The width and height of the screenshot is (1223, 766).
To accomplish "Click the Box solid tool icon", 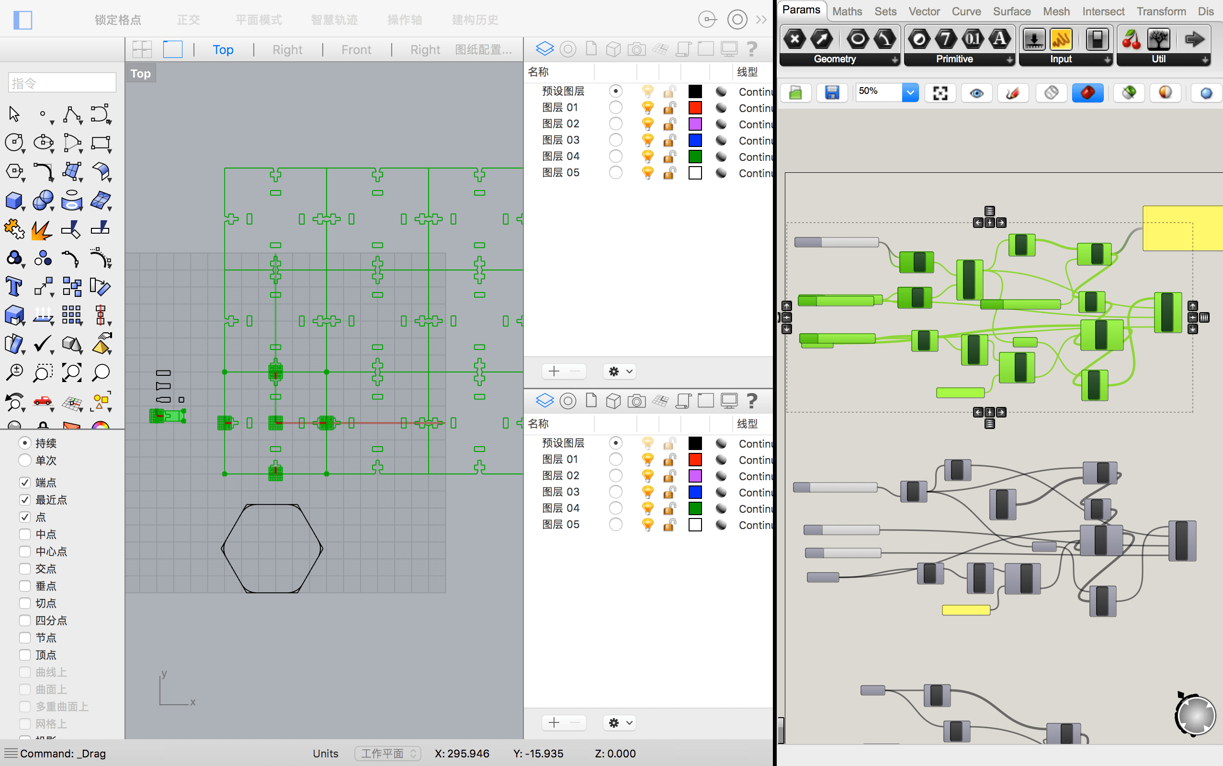I will click(14, 201).
